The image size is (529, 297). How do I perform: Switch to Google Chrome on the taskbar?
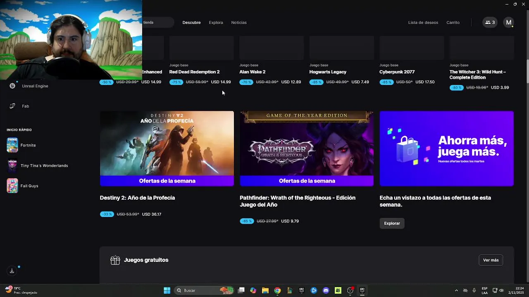(x=277, y=290)
